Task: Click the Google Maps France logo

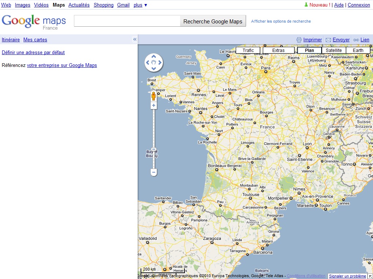Action: tap(34, 22)
